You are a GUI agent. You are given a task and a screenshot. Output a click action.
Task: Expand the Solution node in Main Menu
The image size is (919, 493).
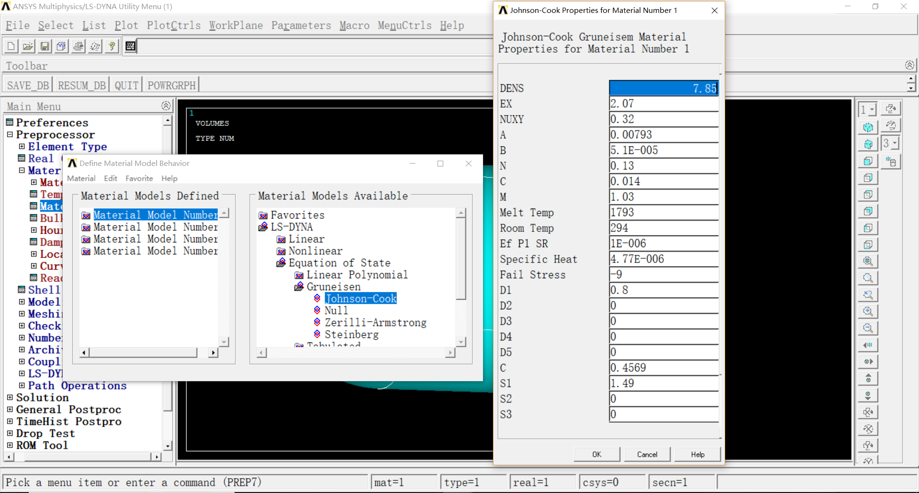coord(10,397)
